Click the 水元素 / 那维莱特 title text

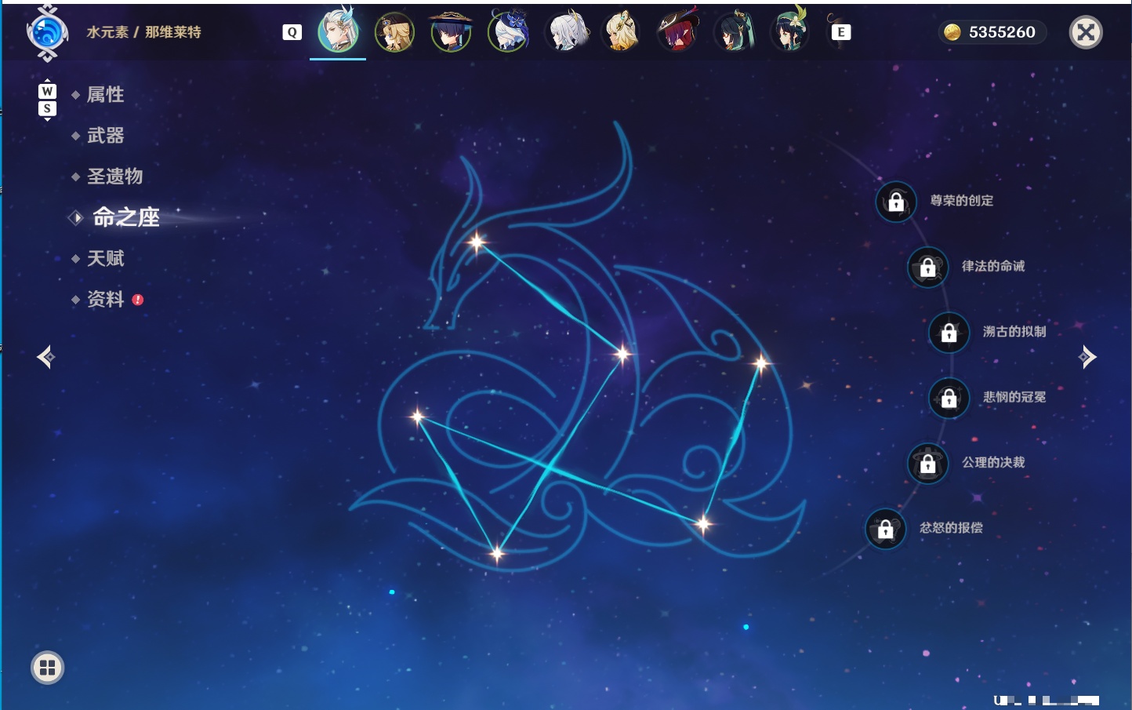point(143,32)
